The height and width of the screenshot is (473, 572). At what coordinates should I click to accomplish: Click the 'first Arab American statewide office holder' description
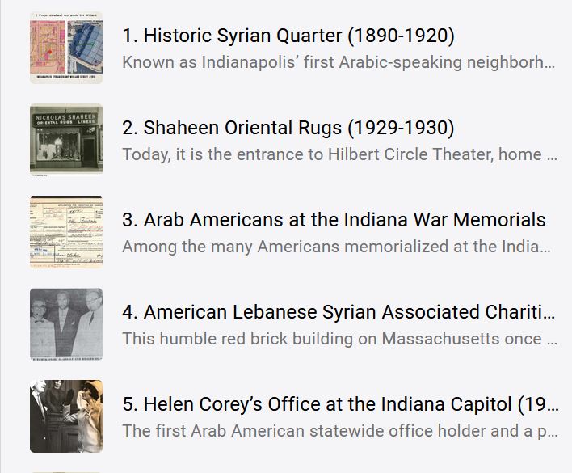coord(339,431)
